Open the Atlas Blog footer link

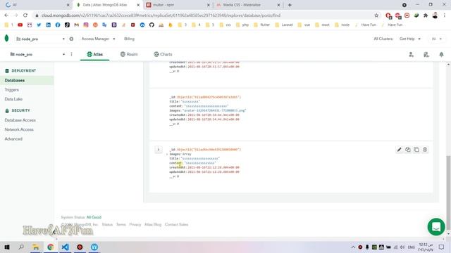tap(153, 225)
